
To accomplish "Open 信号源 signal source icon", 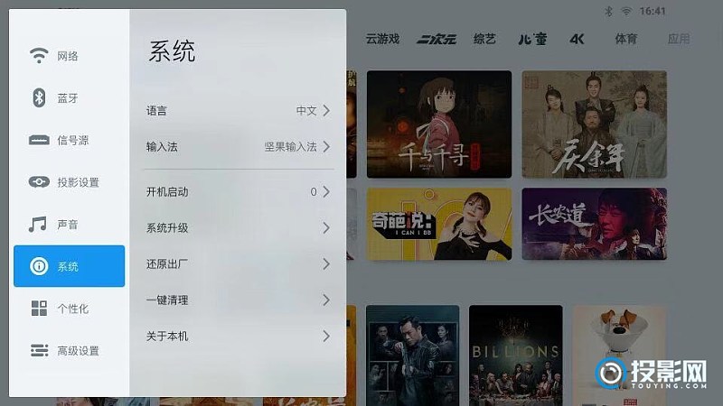I will coord(39,140).
